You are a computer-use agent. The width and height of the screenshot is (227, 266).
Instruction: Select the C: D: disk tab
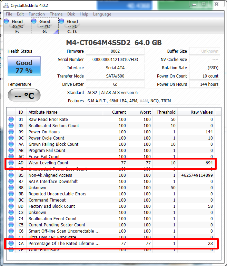click(72, 26)
